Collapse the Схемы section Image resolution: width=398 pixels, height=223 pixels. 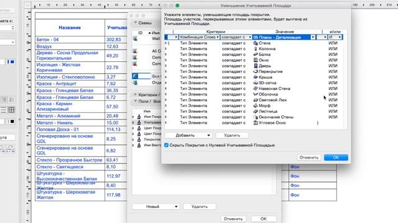click(x=136, y=23)
